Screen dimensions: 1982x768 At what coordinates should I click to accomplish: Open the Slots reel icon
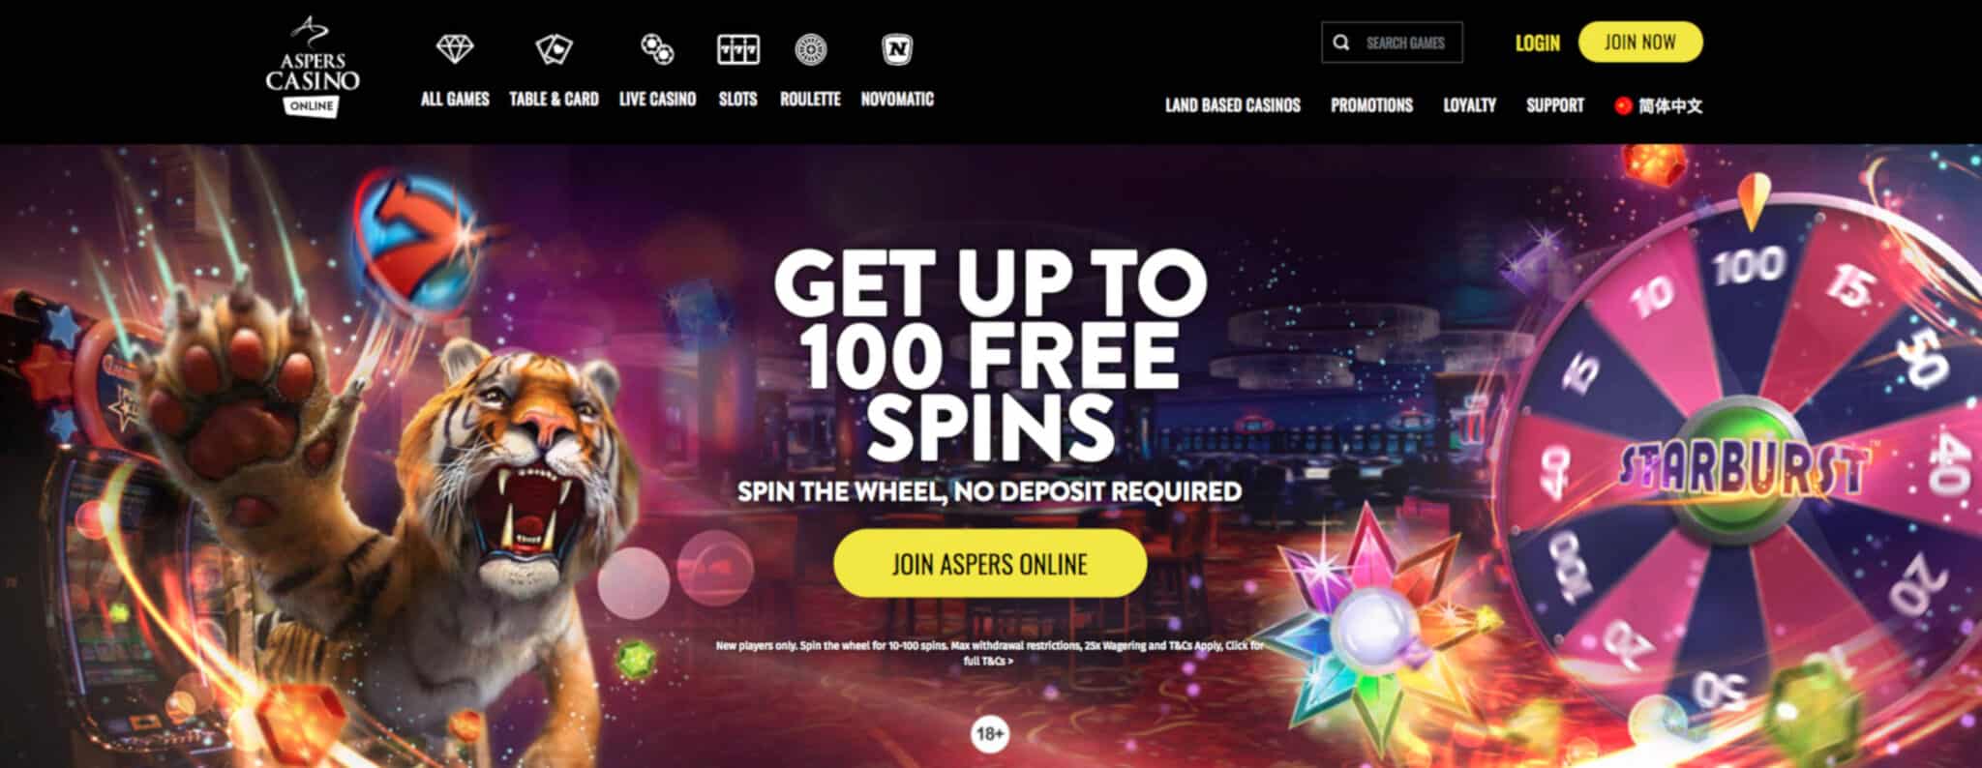[737, 49]
